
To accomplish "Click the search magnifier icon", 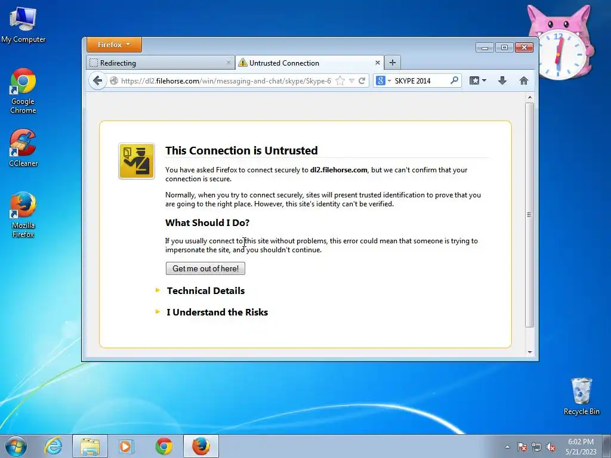I will (x=454, y=81).
